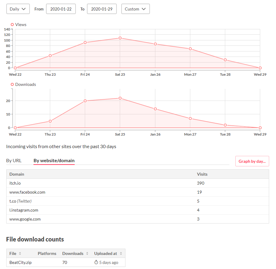Sort table by Downloads column arrows
Screen dimensions: 276x269
click(87, 253)
